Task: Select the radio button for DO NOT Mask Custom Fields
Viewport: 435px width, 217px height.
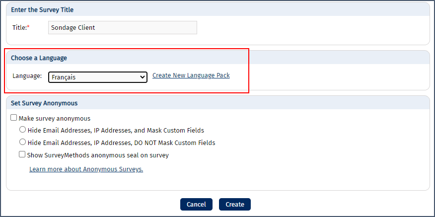Action: [22, 142]
